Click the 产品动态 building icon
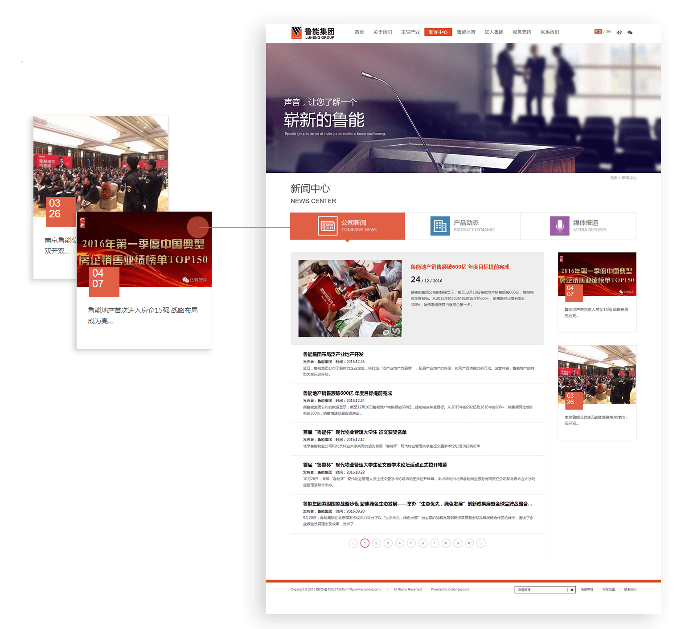Viewport: 681px width, 629px height. [x=440, y=226]
